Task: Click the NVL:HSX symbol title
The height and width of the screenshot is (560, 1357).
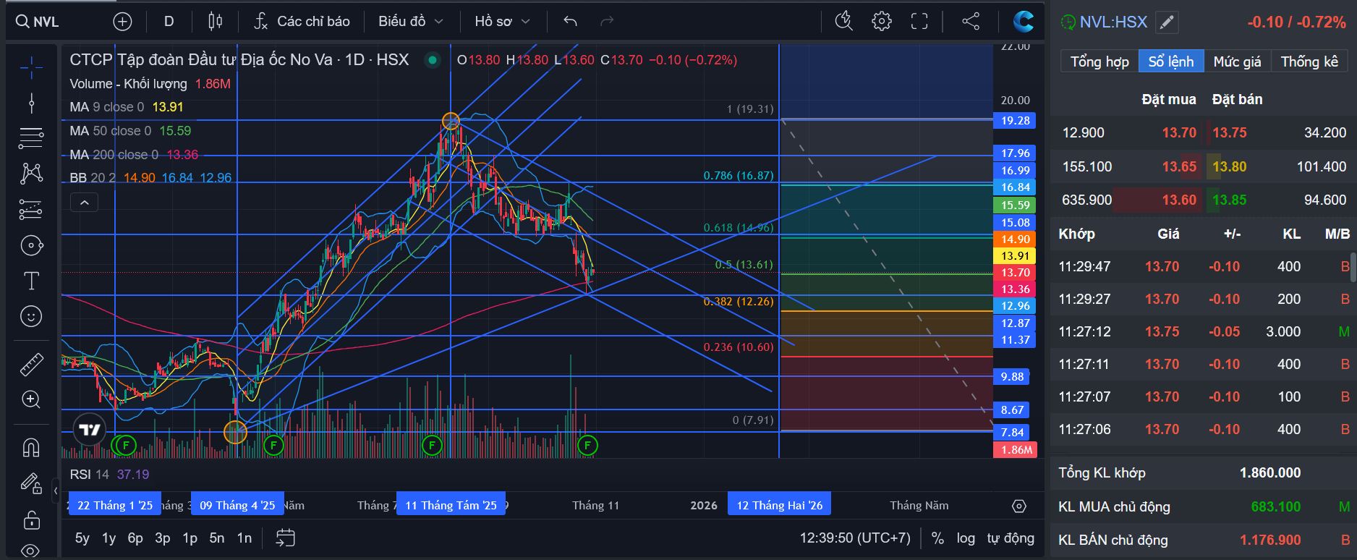Action: [1113, 22]
